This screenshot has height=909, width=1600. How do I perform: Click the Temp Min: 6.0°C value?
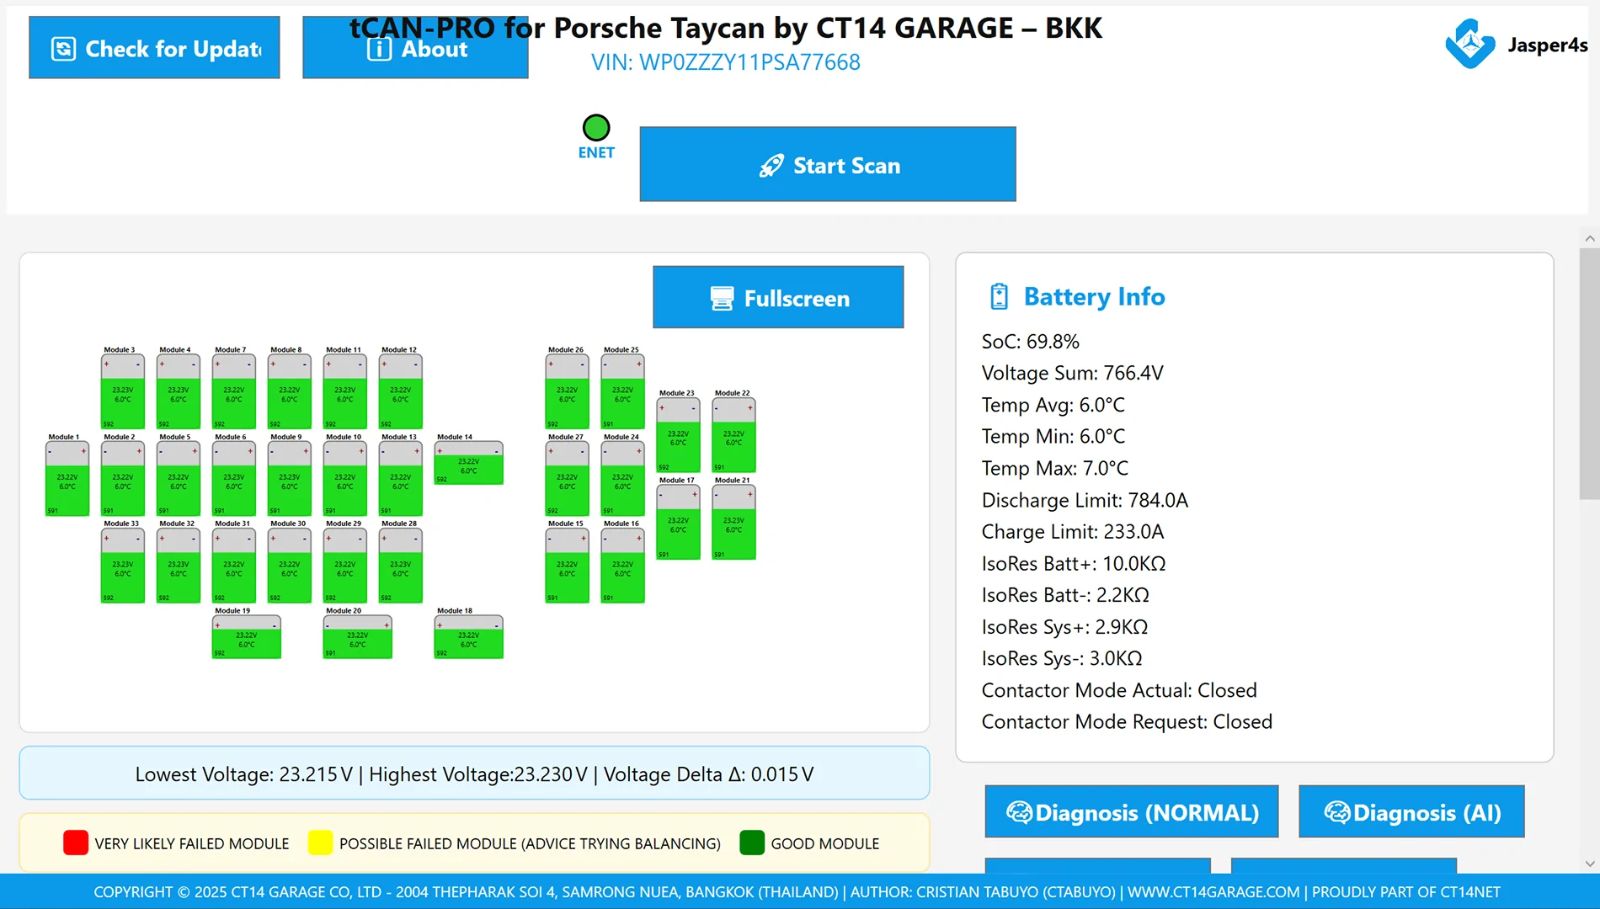point(1053,436)
